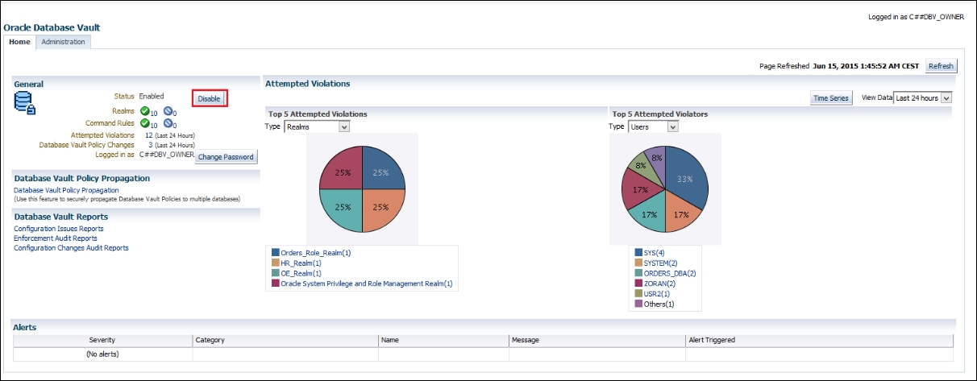
Task: Click the OE_Realm legend color swatch
Action: pos(276,273)
